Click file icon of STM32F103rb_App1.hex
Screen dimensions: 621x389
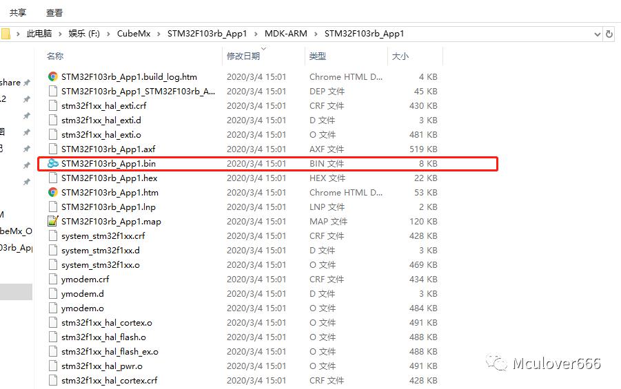(x=52, y=178)
